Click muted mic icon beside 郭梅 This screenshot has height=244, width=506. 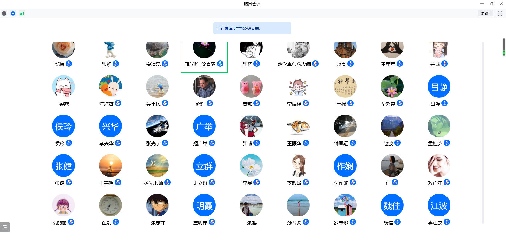tap(69, 64)
